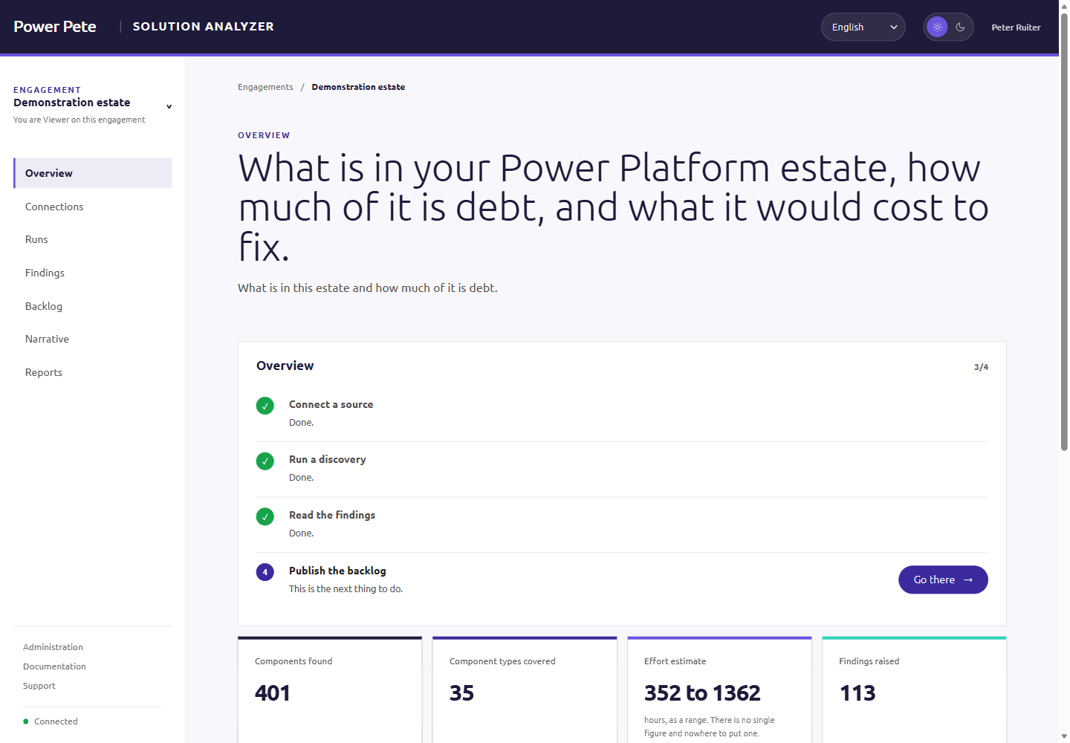The height and width of the screenshot is (743, 1070).
Task: Click the Findings raised card showing 113
Action: (x=914, y=690)
